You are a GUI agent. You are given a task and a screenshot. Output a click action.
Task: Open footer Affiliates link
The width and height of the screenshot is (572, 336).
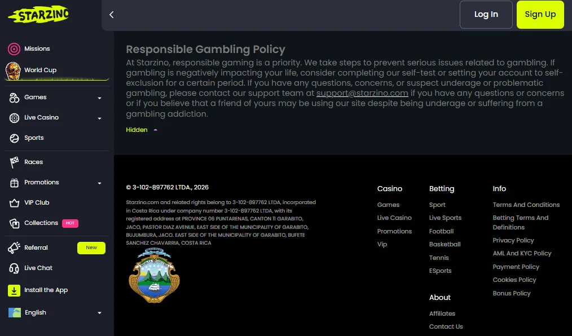point(442,313)
